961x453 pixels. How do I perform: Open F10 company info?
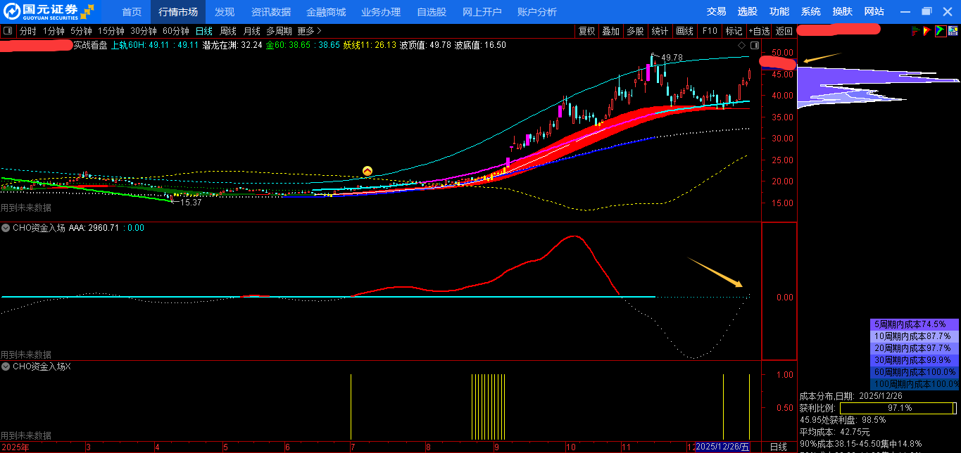(x=710, y=31)
